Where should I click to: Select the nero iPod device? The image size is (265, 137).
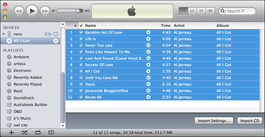(x=18, y=34)
